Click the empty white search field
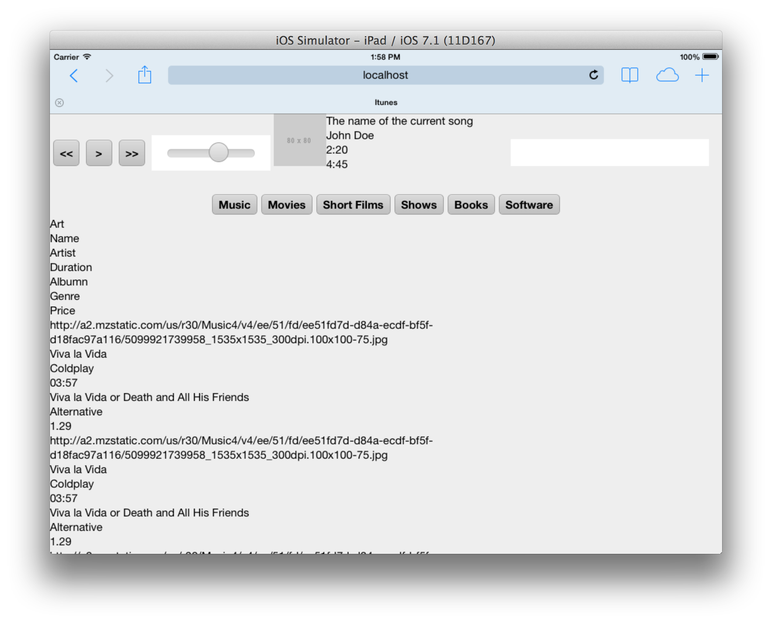 coord(609,152)
